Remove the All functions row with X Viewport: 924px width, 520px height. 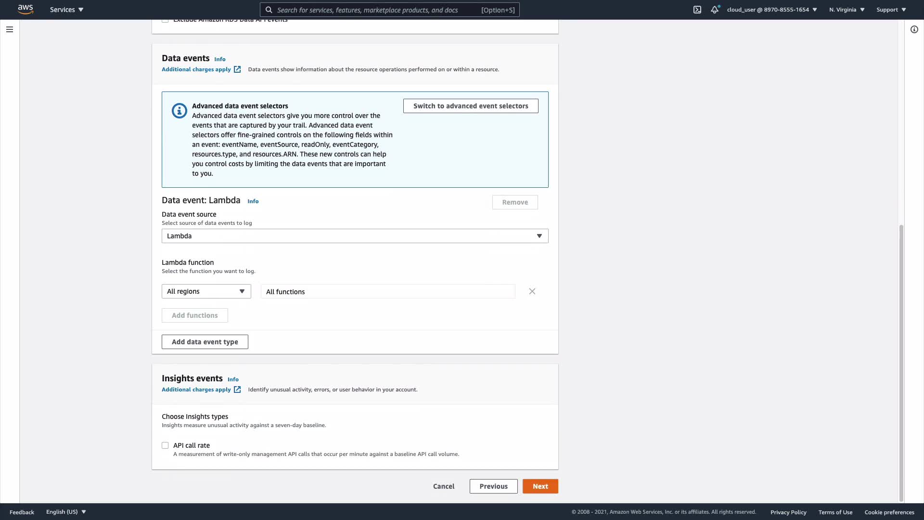coord(532,291)
